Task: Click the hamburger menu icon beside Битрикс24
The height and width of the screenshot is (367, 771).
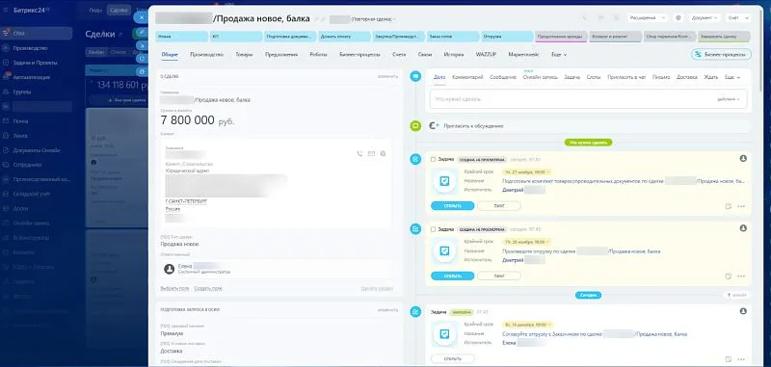Action: (6, 10)
